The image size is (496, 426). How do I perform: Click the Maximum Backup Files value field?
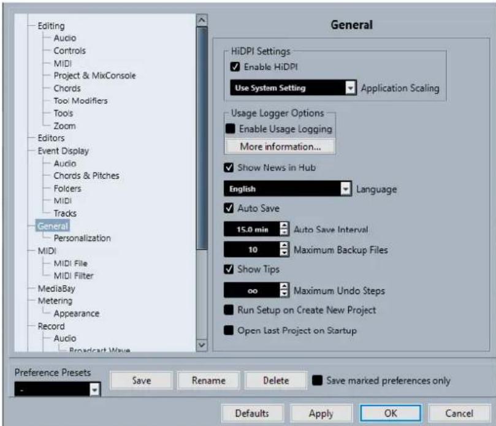pyautogui.click(x=252, y=249)
